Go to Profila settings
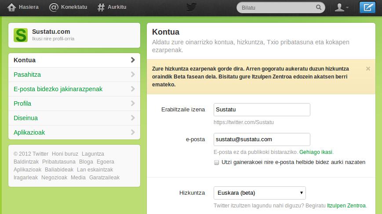Screen dimensions: 382x214 (x=22, y=103)
